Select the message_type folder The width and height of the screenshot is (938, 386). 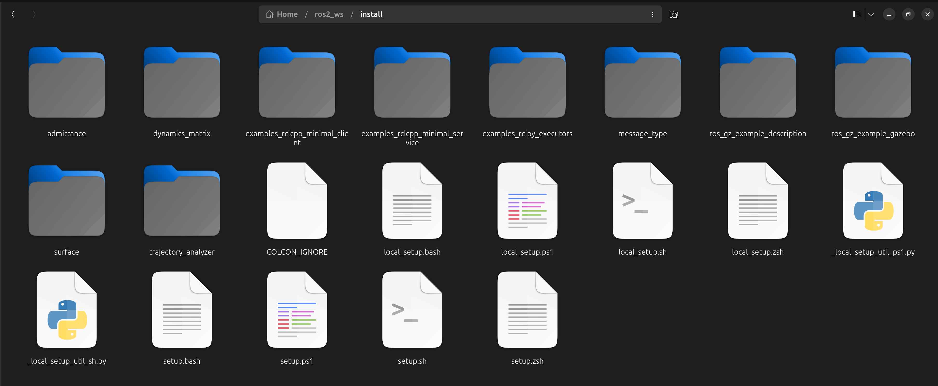(642, 83)
